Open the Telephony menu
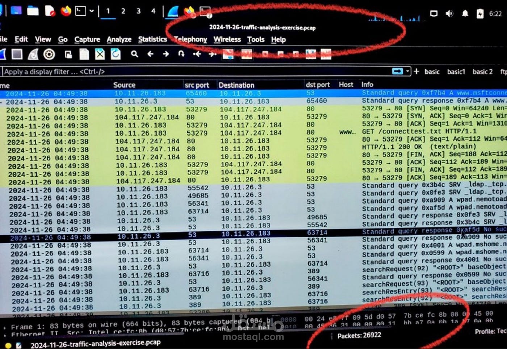This screenshot has height=349, width=507. coord(190,39)
